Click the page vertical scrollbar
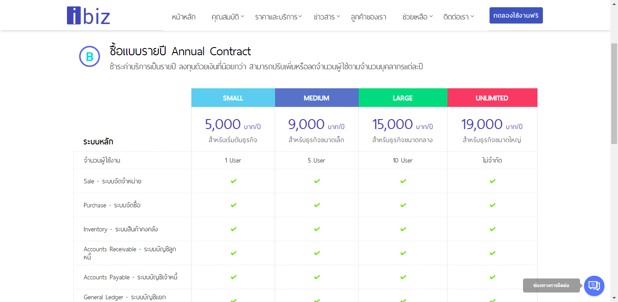The image size is (618, 302). 614,94
